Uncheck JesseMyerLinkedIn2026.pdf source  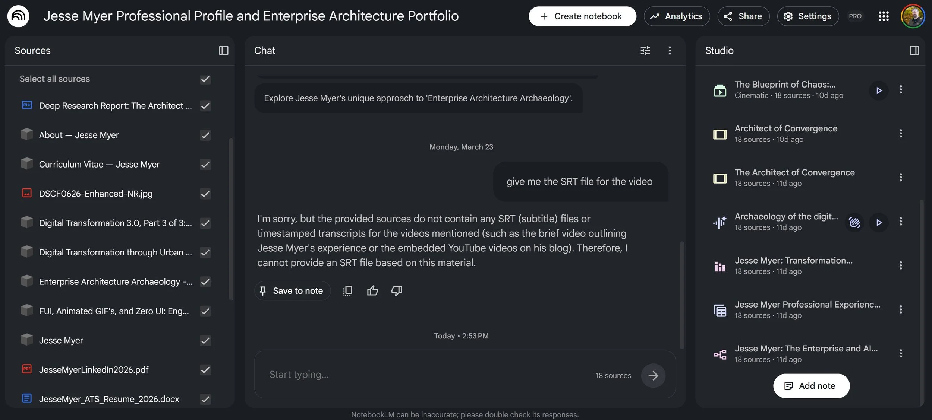(x=205, y=370)
